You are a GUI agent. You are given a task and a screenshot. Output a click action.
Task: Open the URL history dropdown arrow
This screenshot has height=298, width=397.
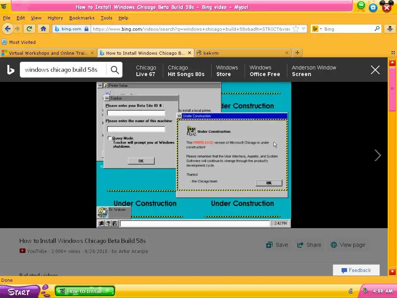(x=303, y=29)
